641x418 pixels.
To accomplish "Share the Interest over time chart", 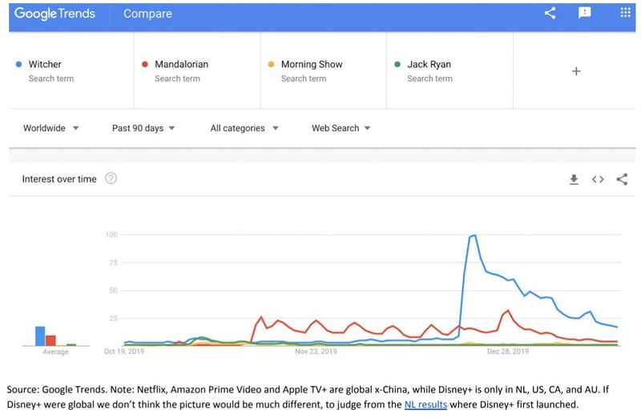I will (x=622, y=179).
